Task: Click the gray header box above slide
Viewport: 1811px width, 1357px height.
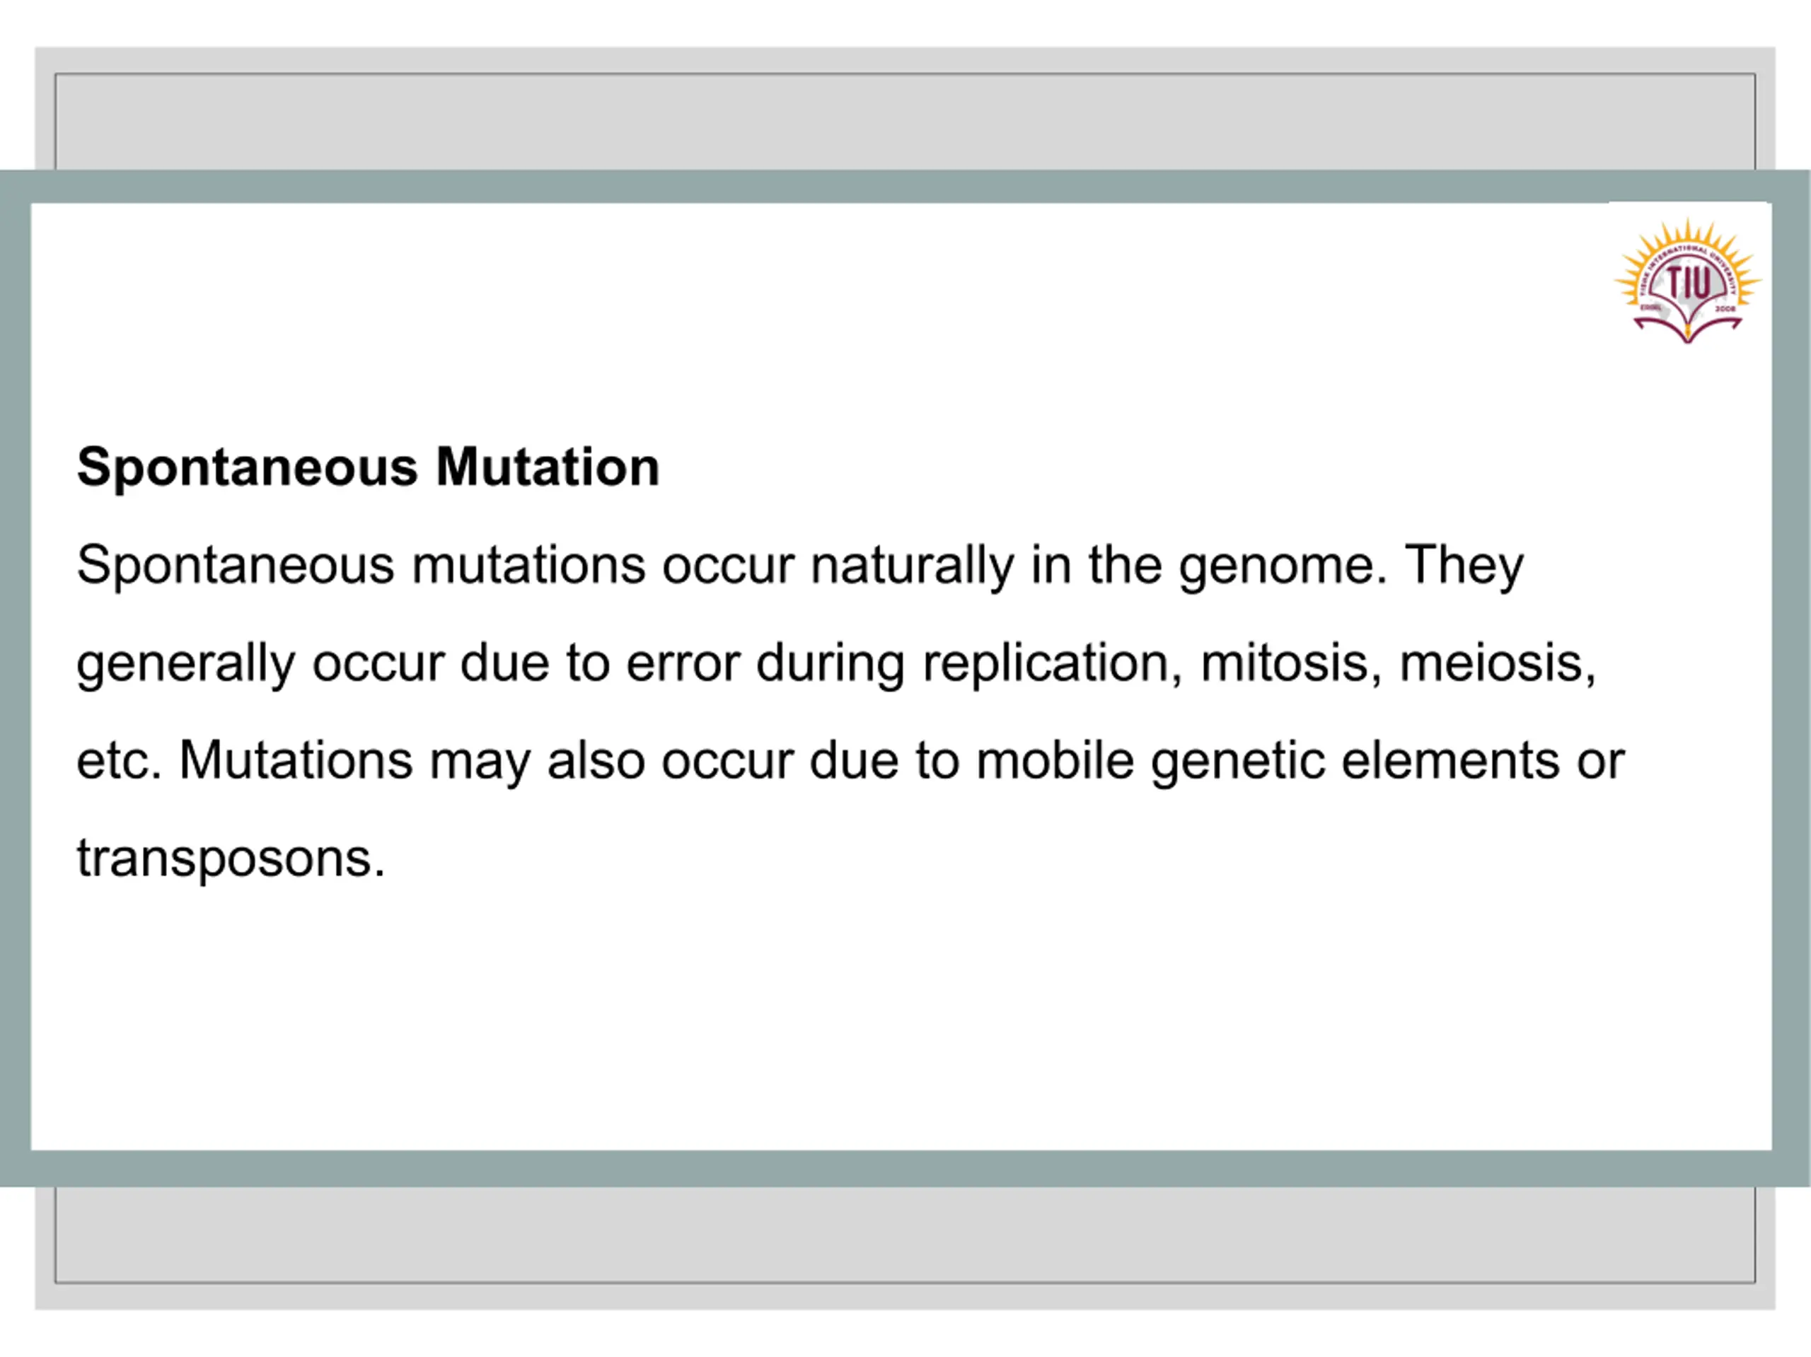Action: pos(905,121)
